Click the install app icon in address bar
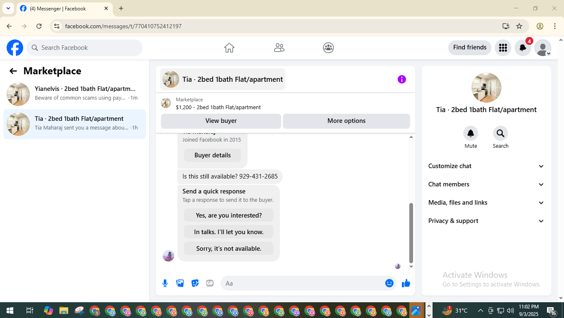The height and width of the screenshot is (318, 564). click(x=506, y=26)
